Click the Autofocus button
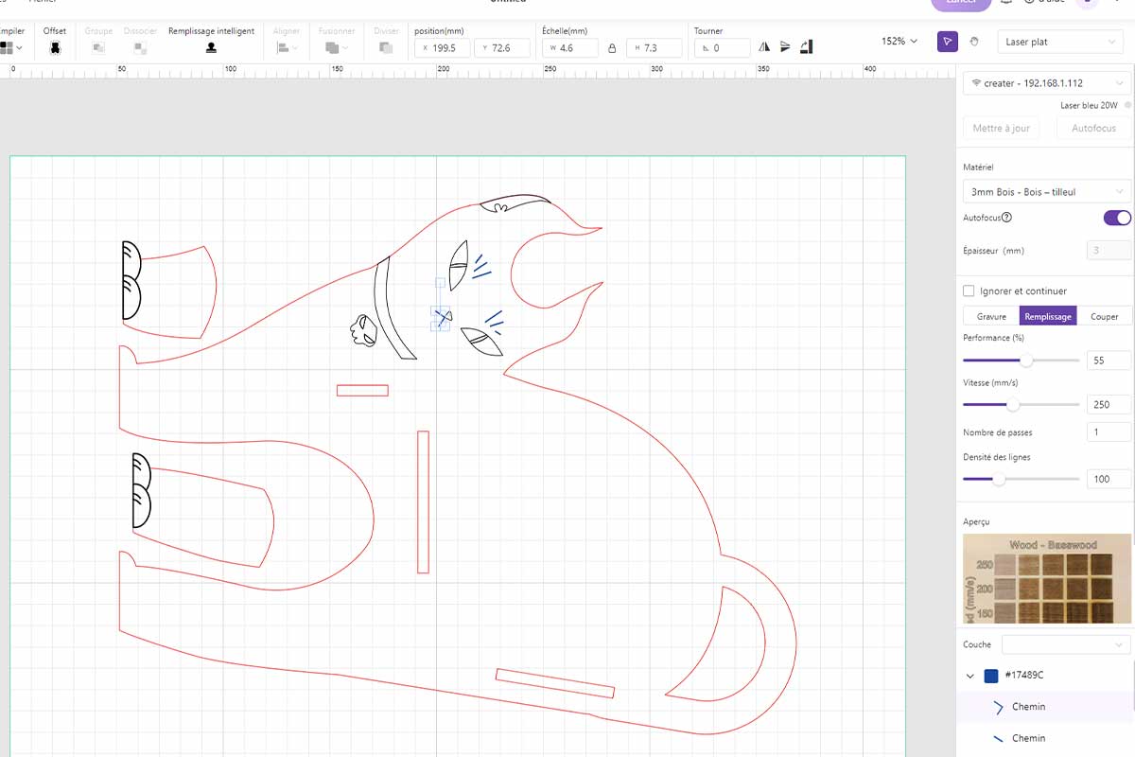Viewport: 1135px width, 757px height. [x=1093, y=128]
